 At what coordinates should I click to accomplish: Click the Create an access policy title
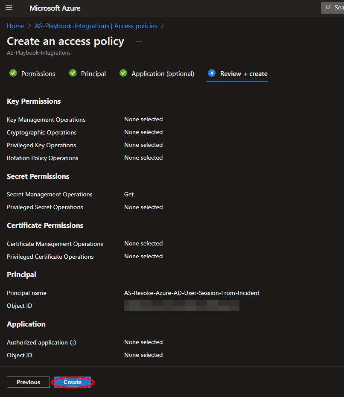pos(65,41)
